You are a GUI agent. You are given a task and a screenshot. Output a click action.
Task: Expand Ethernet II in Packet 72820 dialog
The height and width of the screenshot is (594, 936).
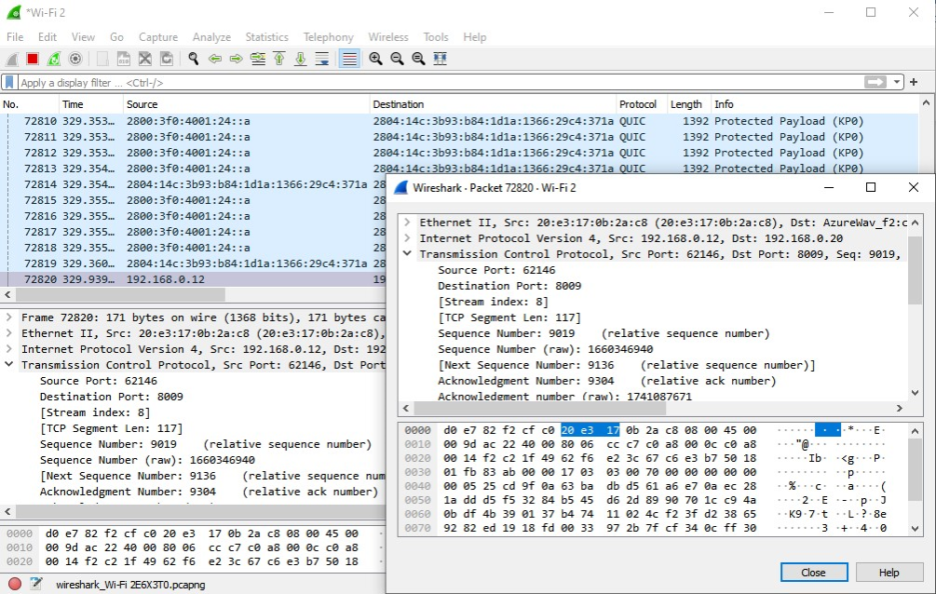tap(407, 223)
